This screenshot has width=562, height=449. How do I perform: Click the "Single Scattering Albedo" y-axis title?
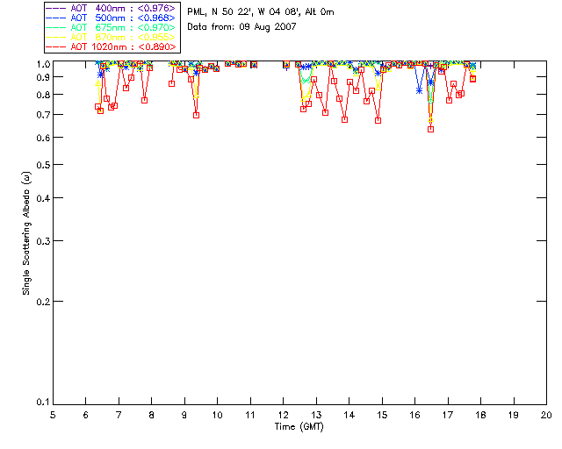[x=27, y=233]
